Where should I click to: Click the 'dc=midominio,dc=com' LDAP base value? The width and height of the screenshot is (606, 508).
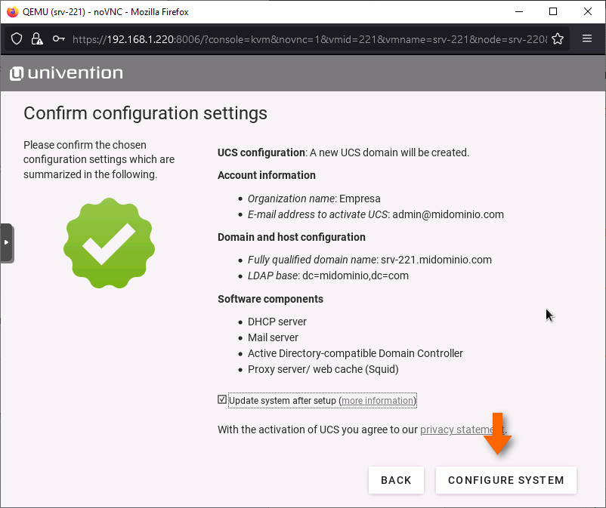click(355, 276)
